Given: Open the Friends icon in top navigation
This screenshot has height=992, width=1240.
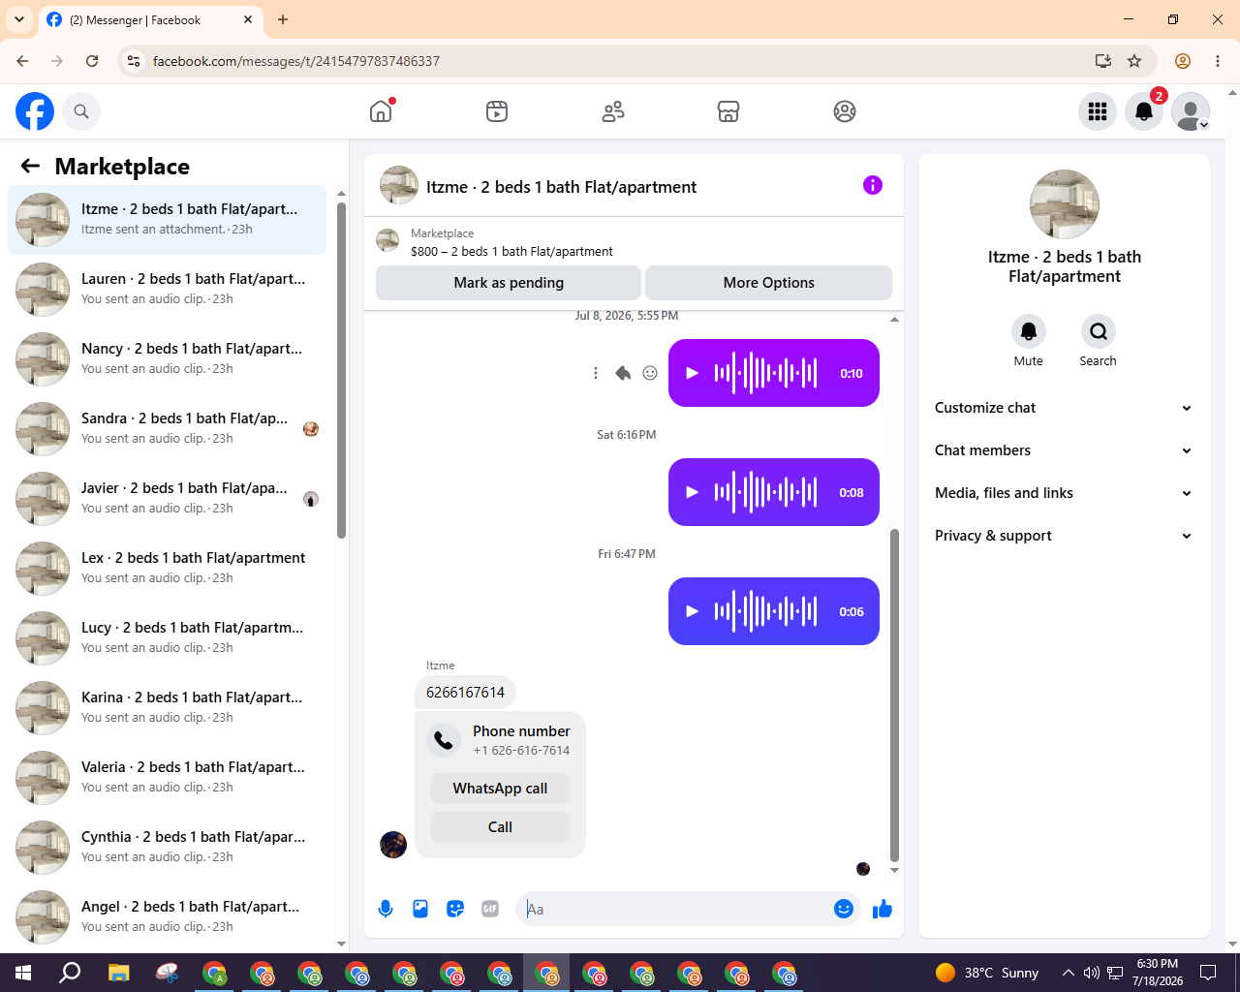Looking at the screenshot, I should tap(613, 111).
